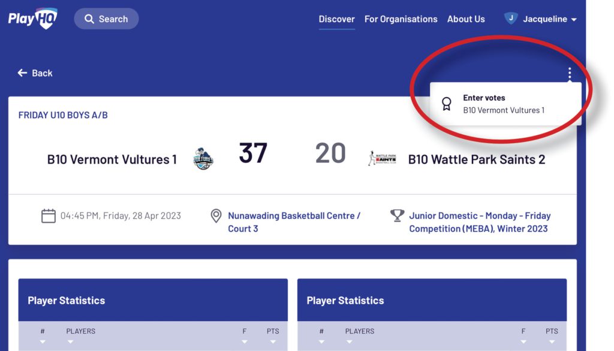
Task: Sort right table by F column
Action: (523, 336)
